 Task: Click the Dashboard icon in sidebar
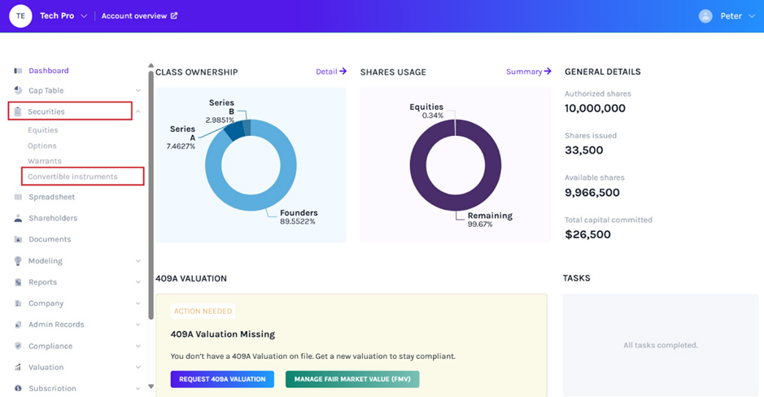[18, 71]
